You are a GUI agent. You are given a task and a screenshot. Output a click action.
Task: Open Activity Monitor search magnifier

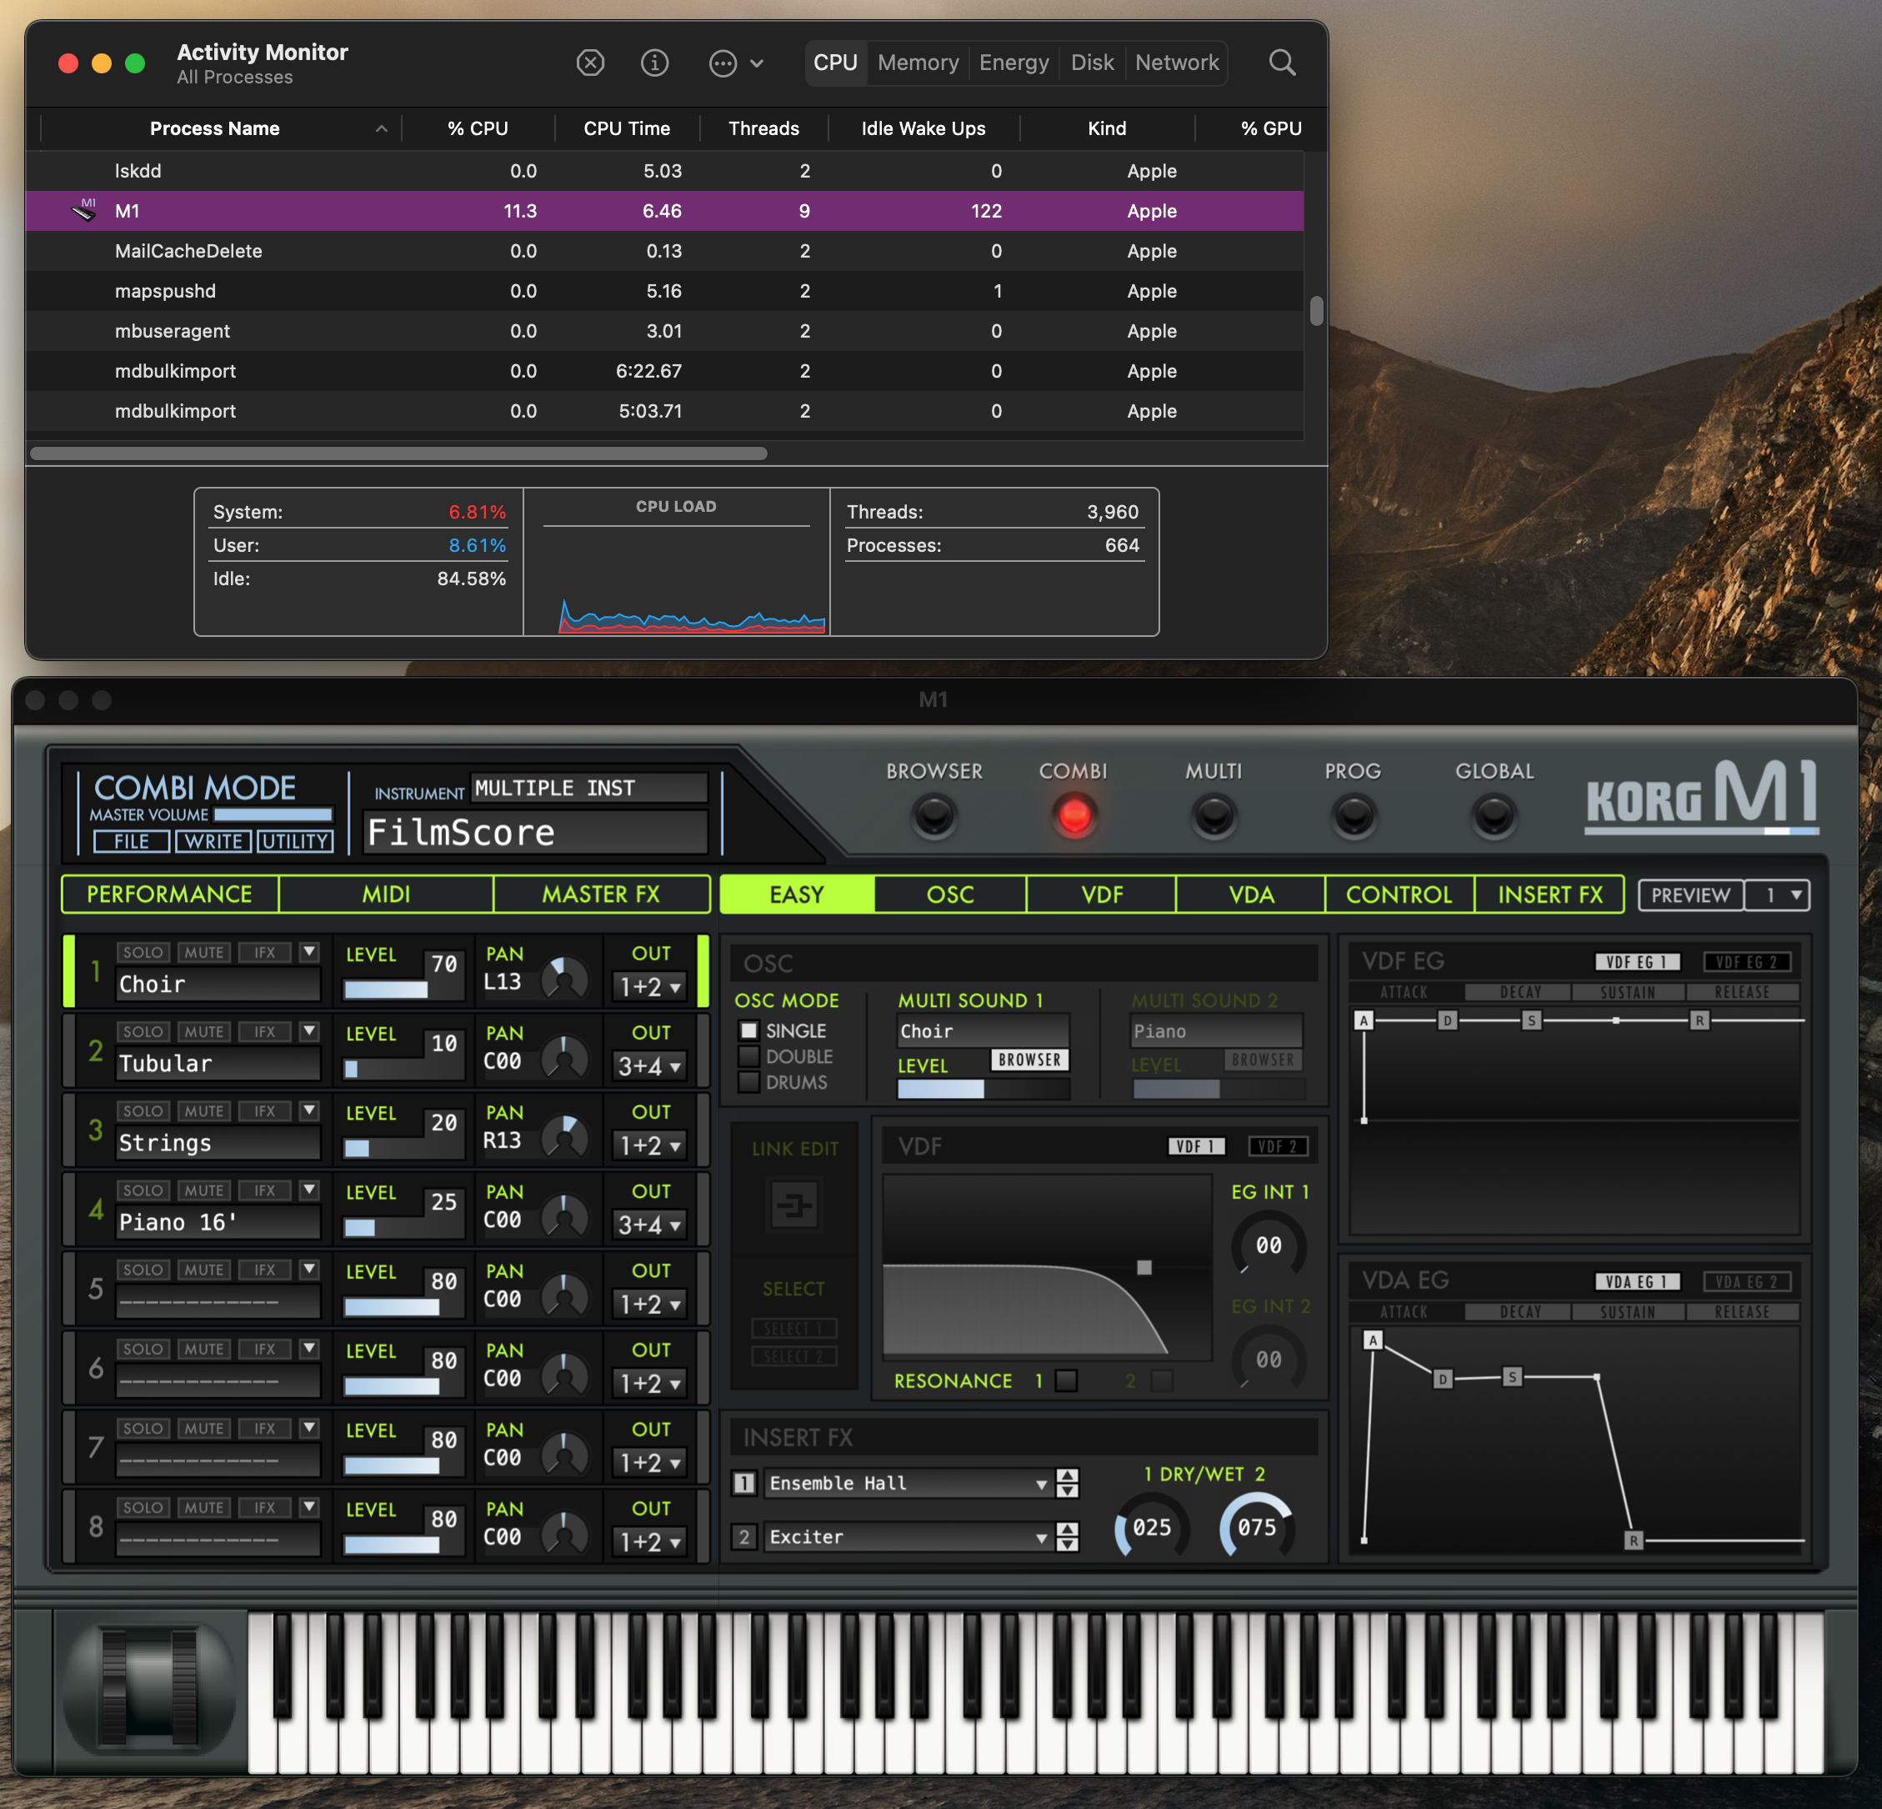pos(1282,63)
